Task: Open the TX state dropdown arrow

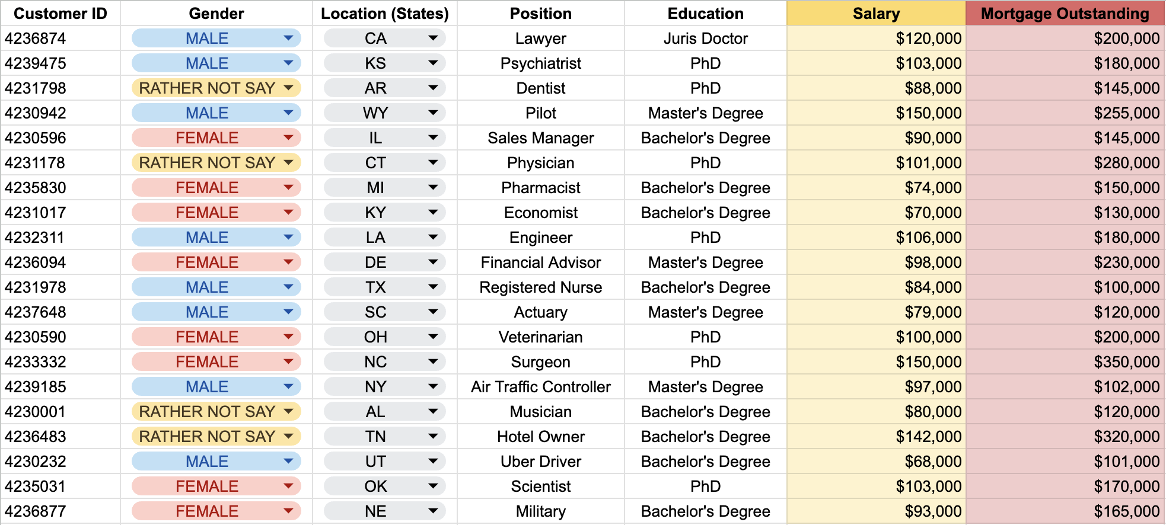Action: pyautogui.click(x=433, y=287)
